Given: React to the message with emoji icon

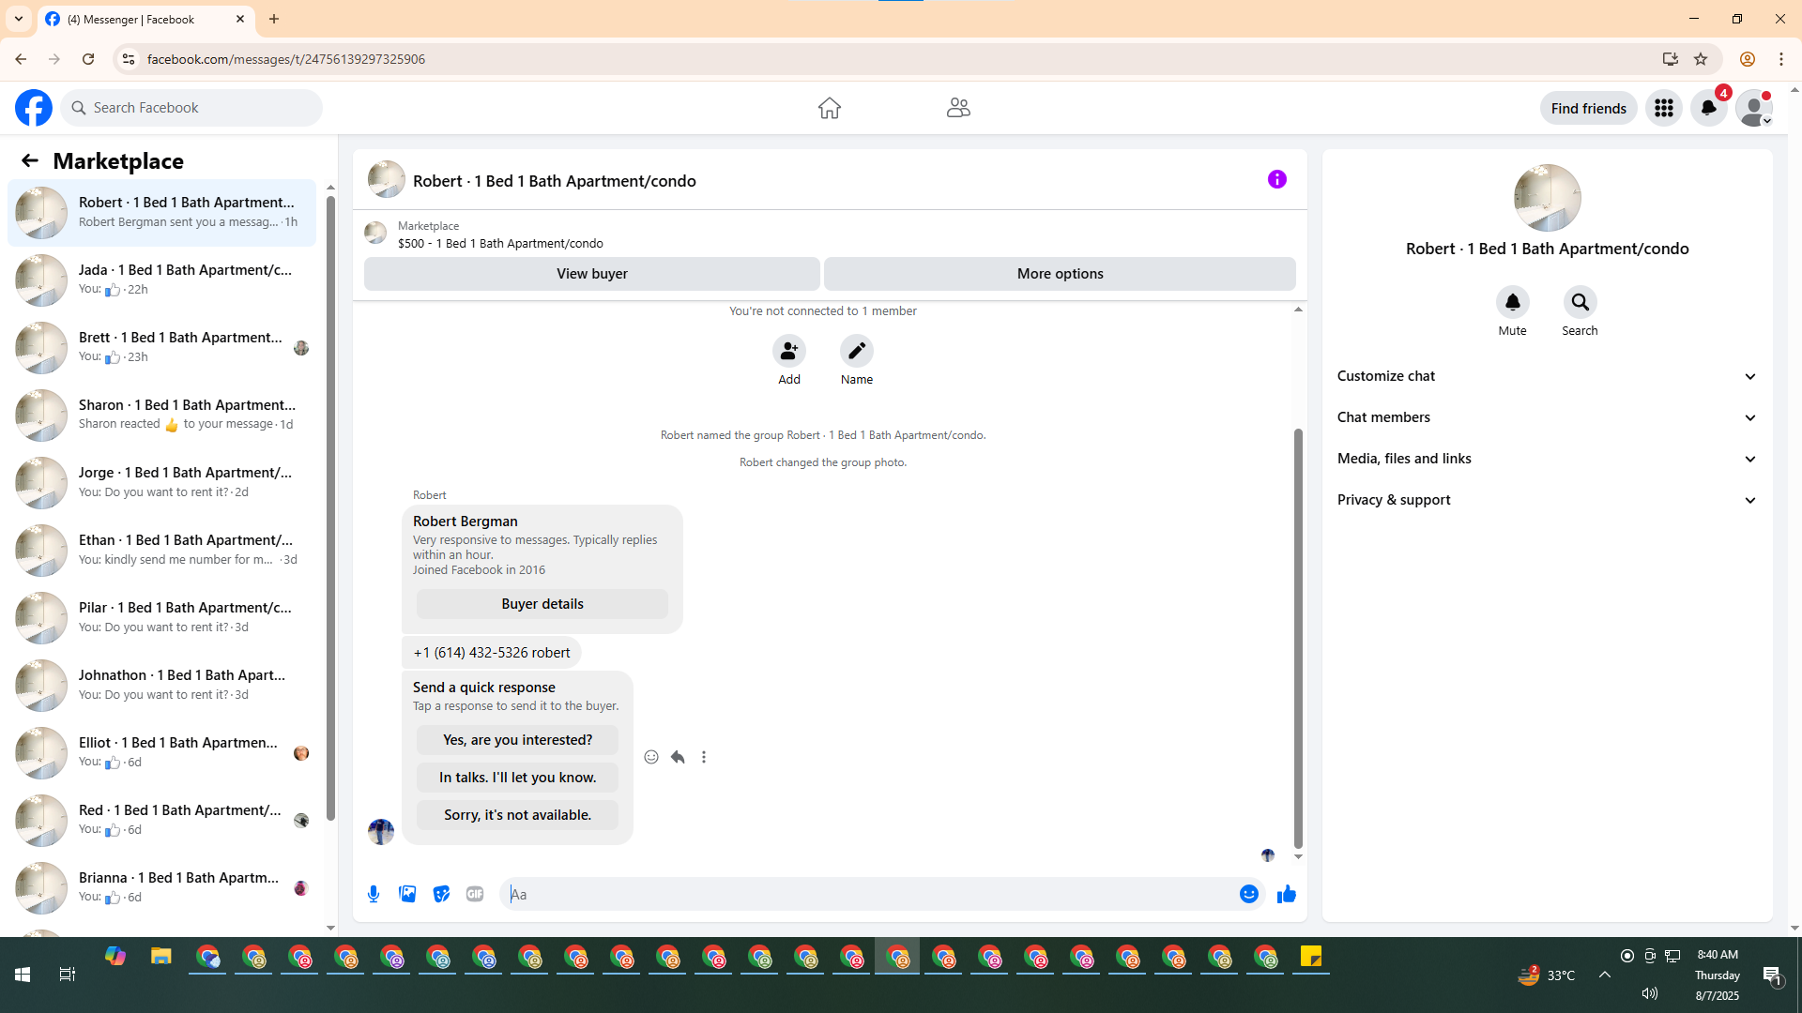Looking at the screenshot, I should [651, 757].
